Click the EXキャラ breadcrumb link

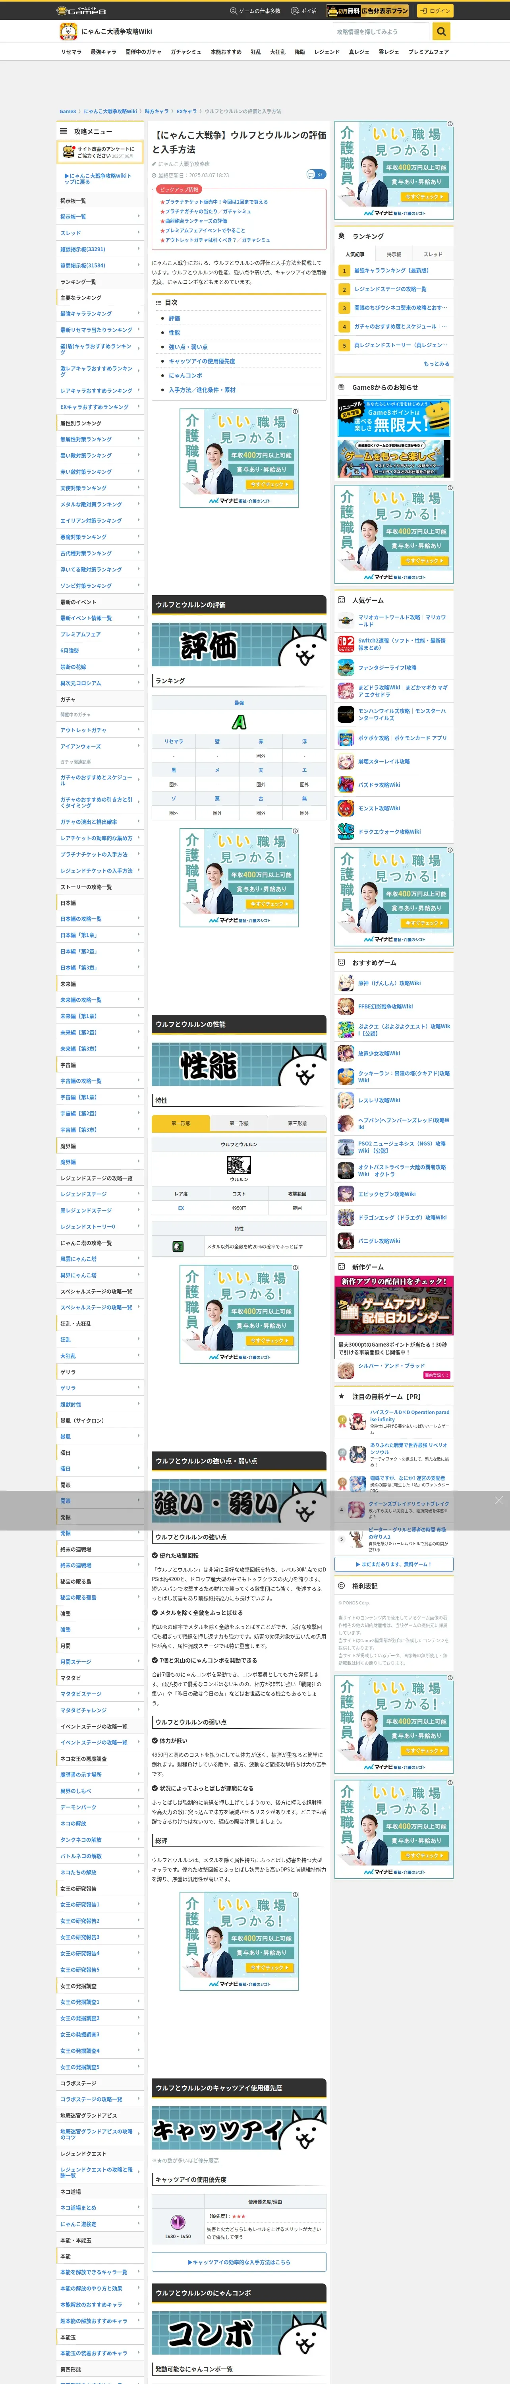187,111
